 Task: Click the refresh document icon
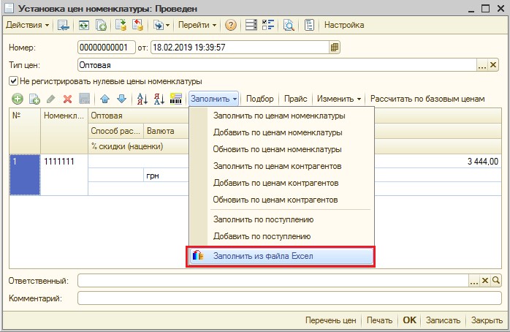click(84, 25)
